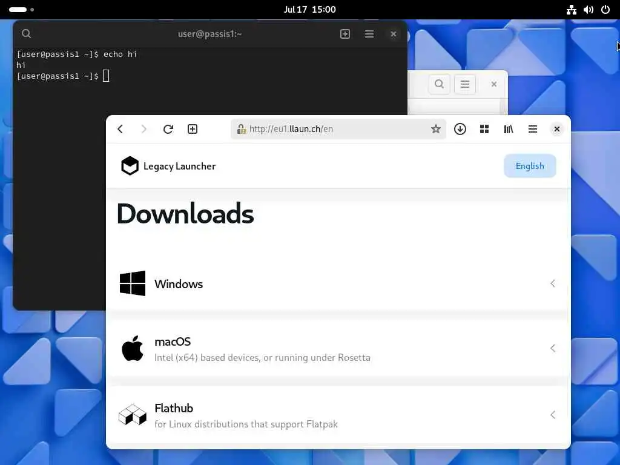Open the browser downloads button
The image size is (620, 465).
[x=460, y=129]
